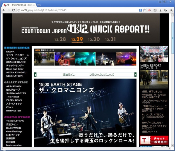Reload the page with refresh icon
The height and width of the screenshot is (151, 175).
point(13,10)
